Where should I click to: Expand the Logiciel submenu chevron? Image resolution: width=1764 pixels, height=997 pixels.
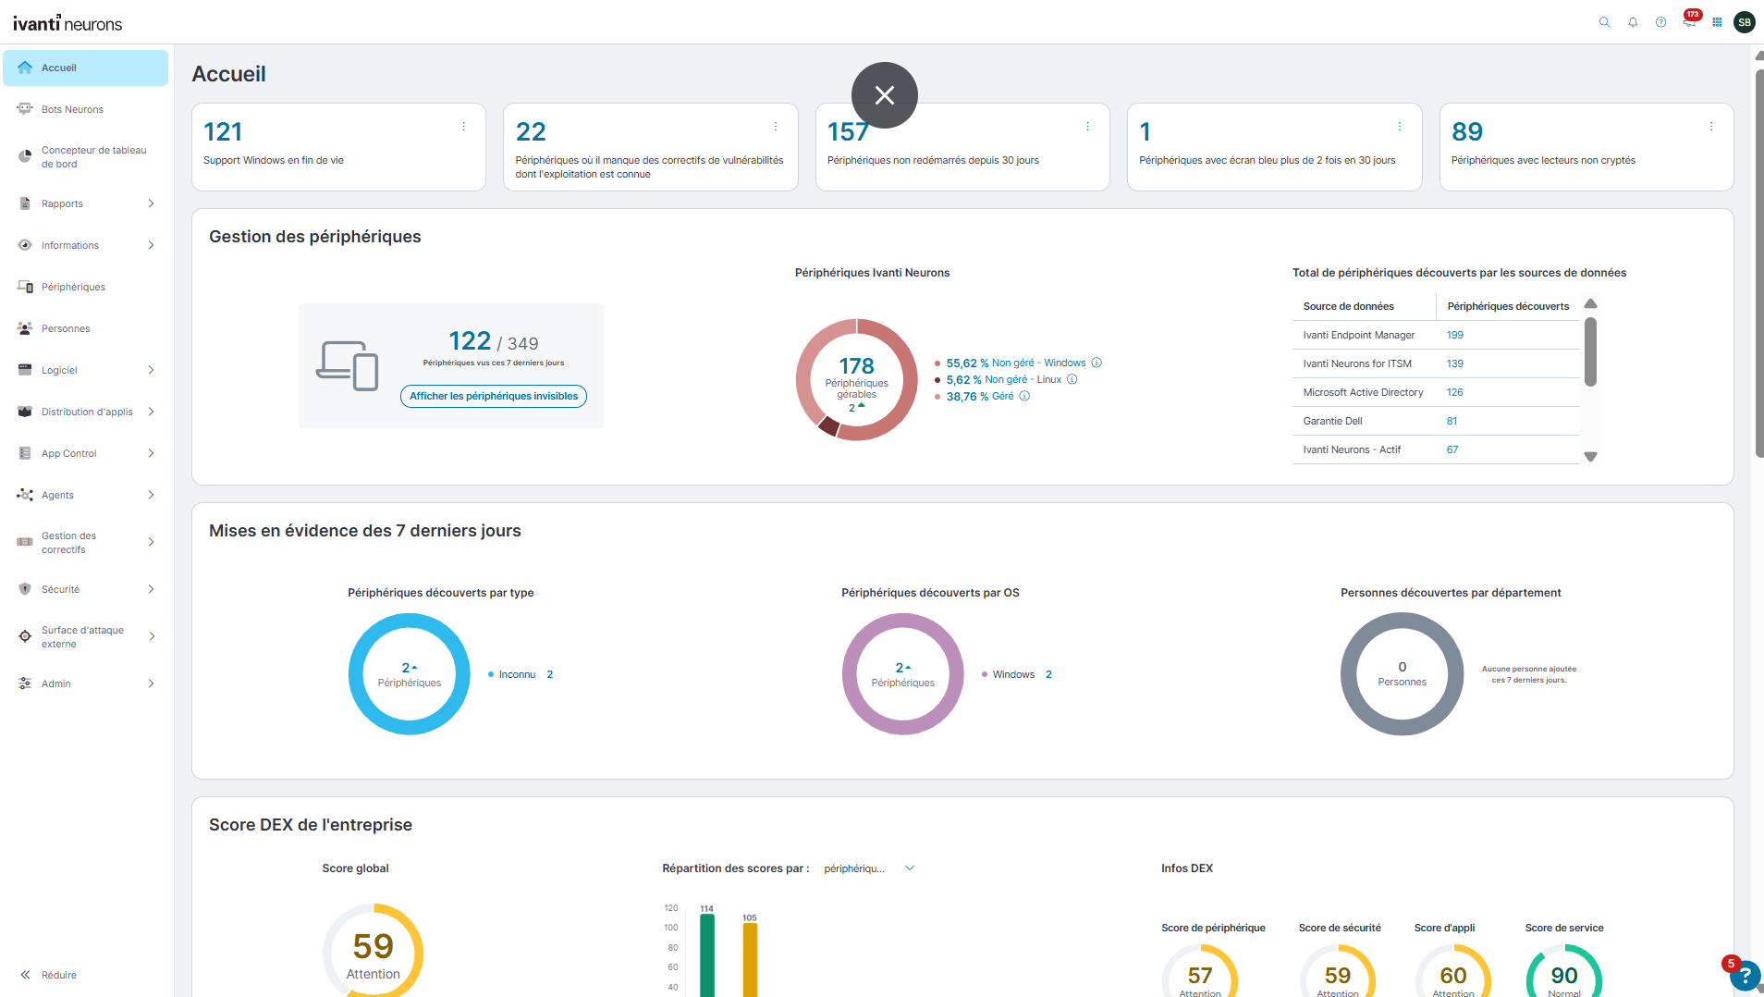[x=151, y=370]
